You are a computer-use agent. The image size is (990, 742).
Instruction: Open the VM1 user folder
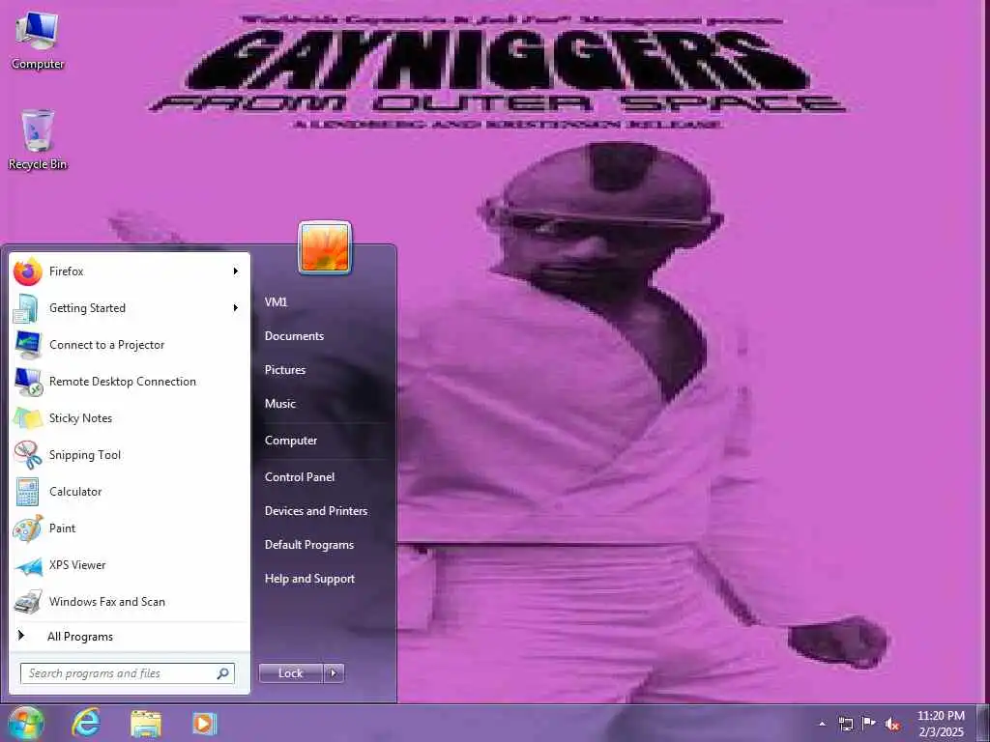point(276,302)
